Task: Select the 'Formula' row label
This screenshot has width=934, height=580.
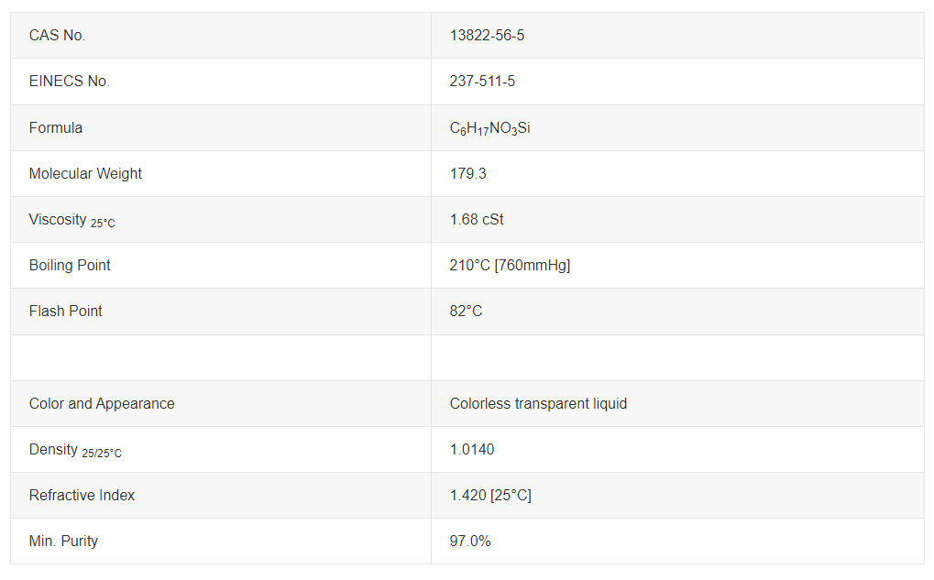Action: click(x=56, y=128)
